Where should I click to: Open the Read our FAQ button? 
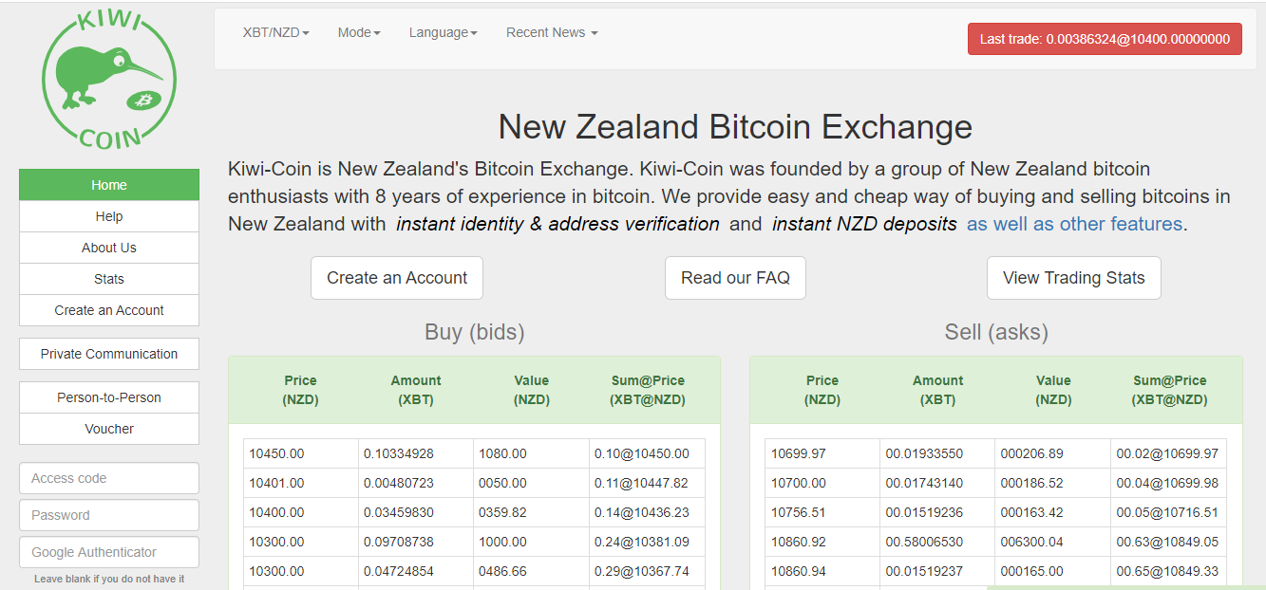[x=735, y=278]
